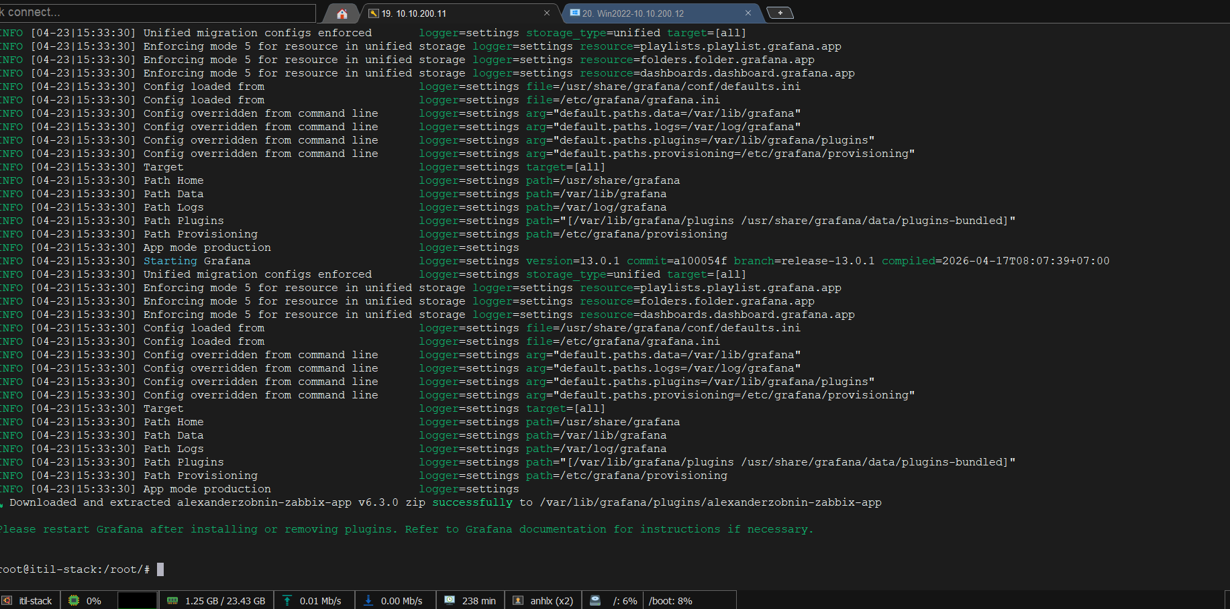
Task: Click the wrench icon on the 10.10.200.11 tab
Action: click(374, 13)
